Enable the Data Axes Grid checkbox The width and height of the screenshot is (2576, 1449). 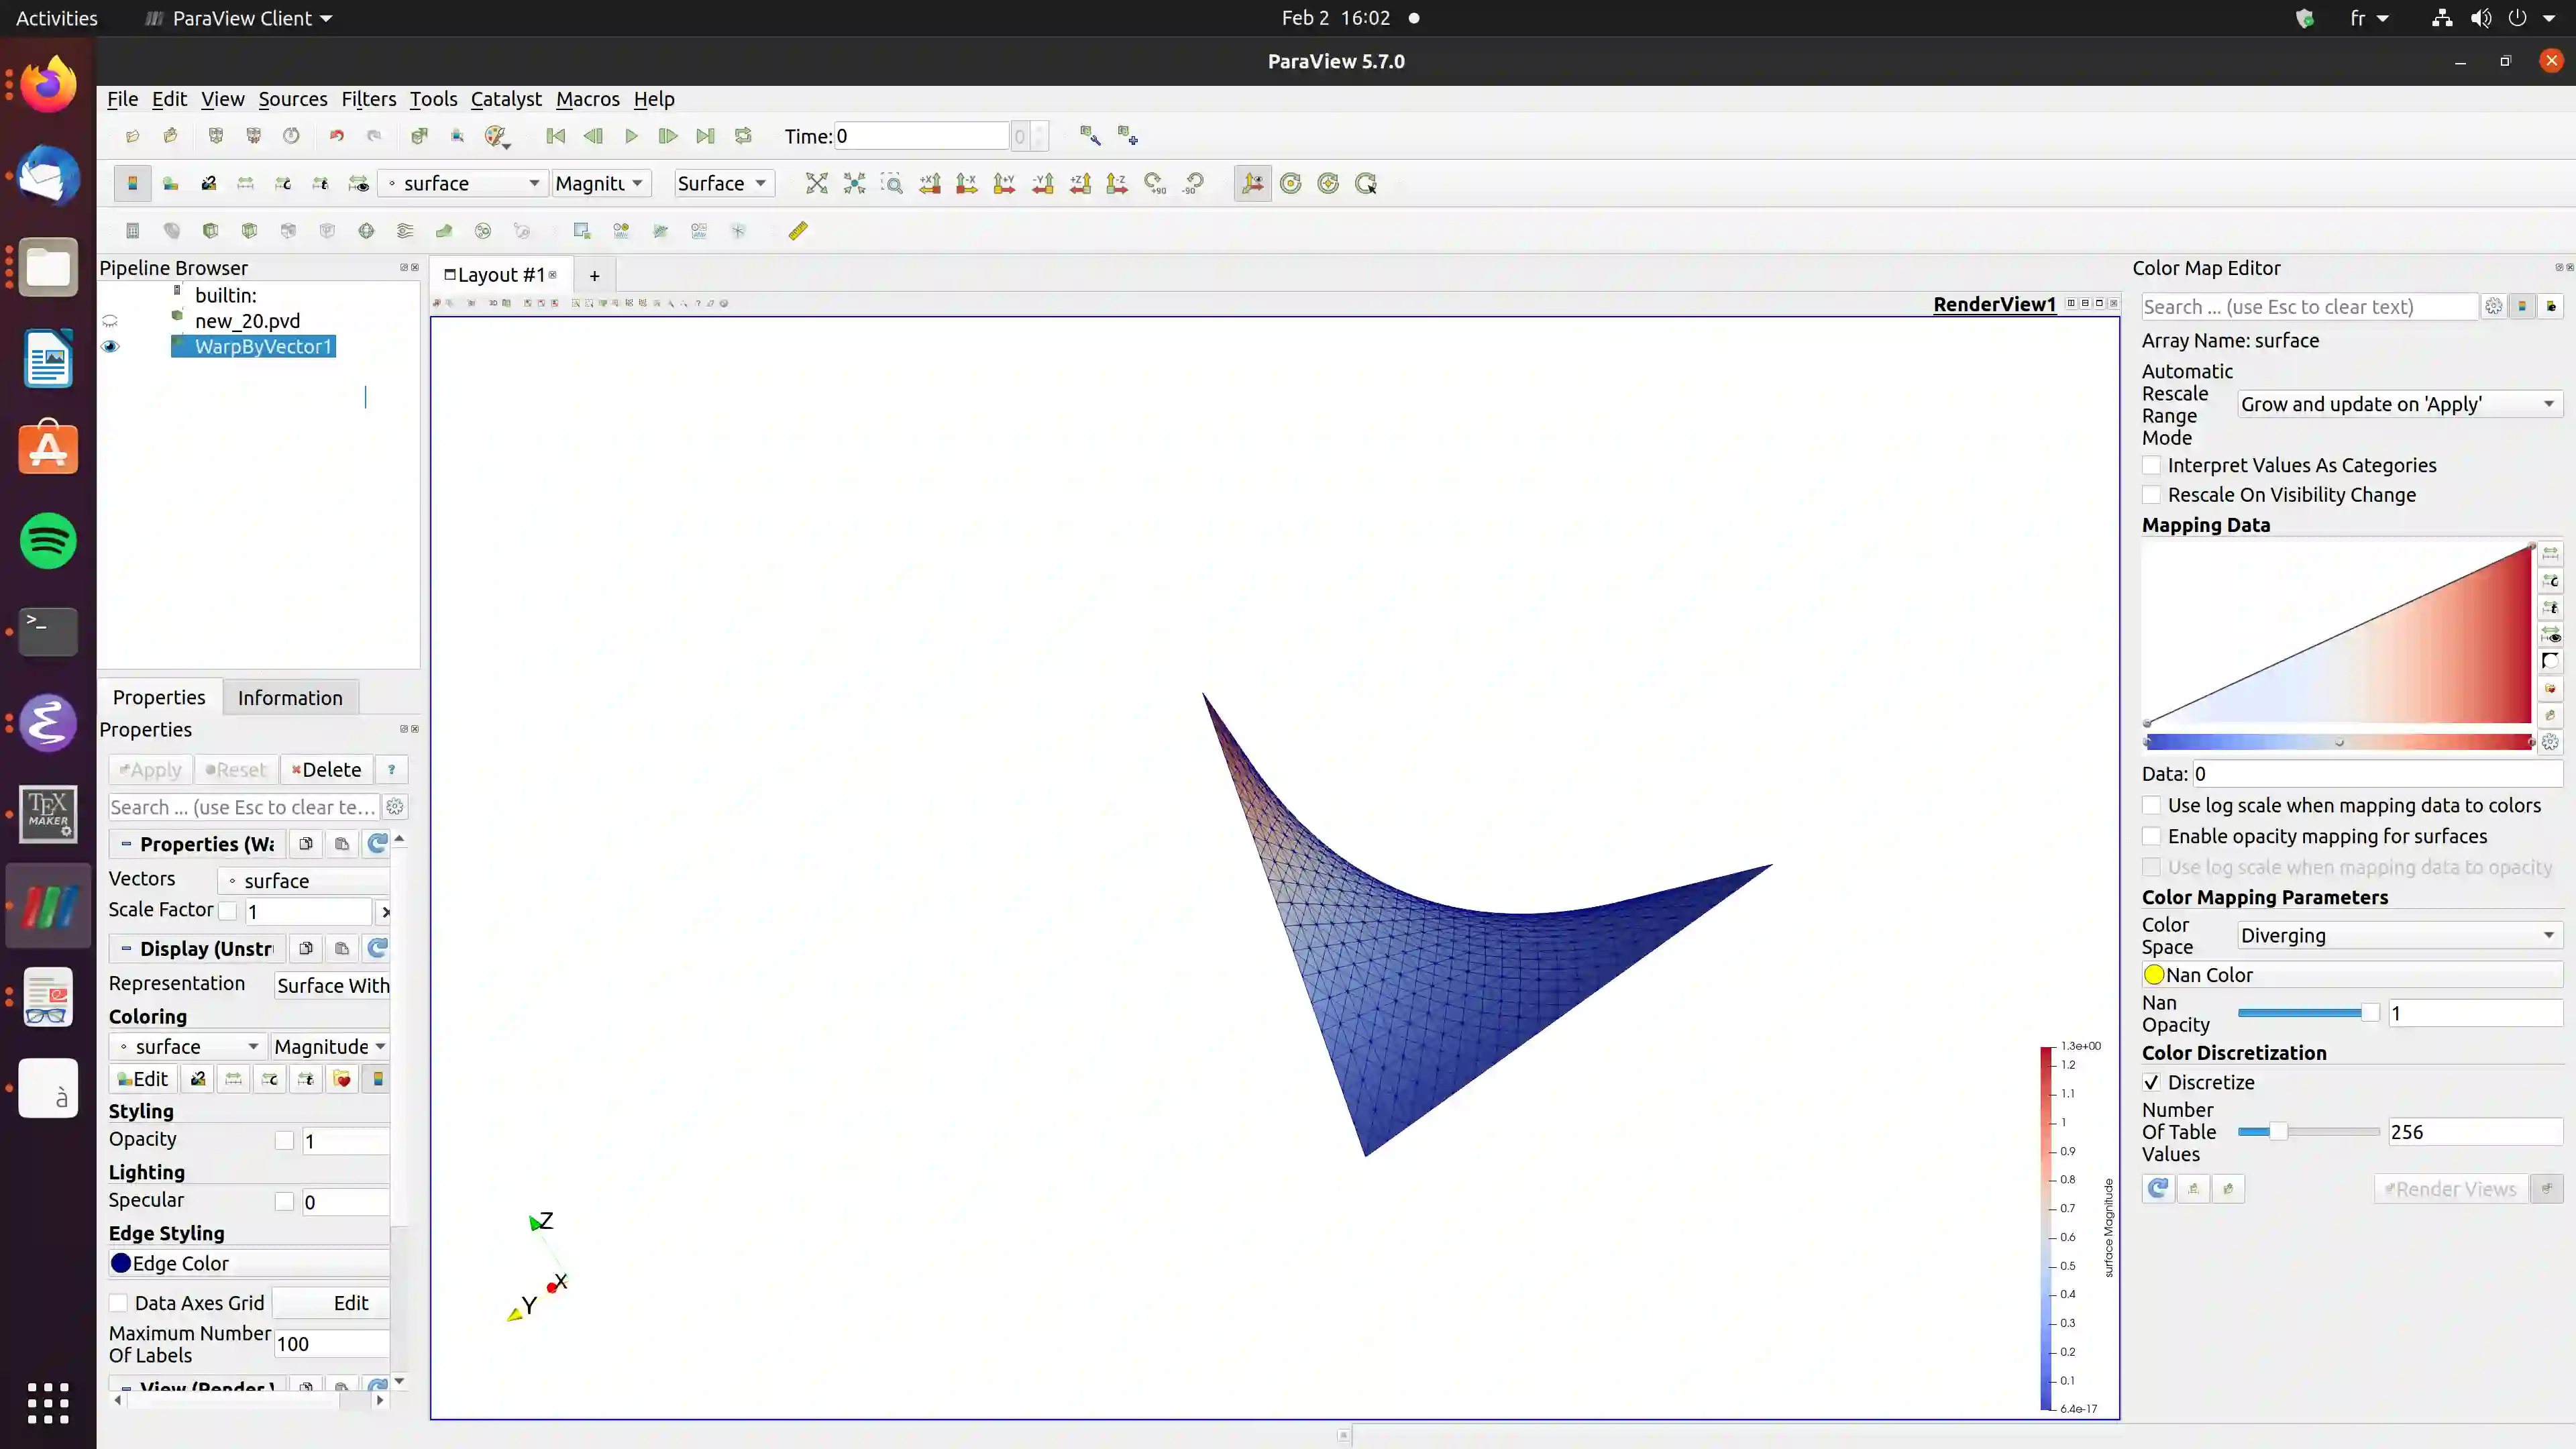[x=119, y=1303]
